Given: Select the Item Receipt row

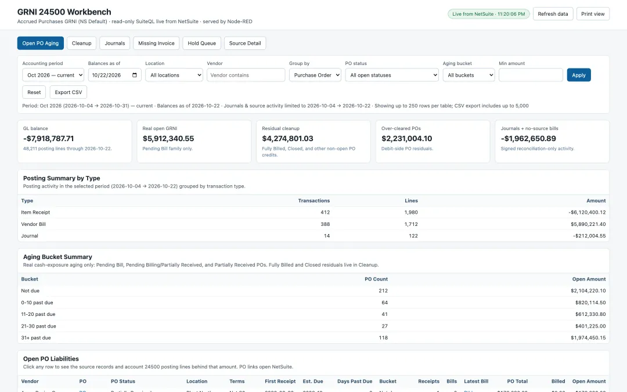Looking at the screenshot, I should point(313,213).
